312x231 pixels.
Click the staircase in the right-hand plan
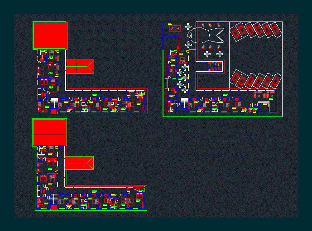(x=185, y=102)
